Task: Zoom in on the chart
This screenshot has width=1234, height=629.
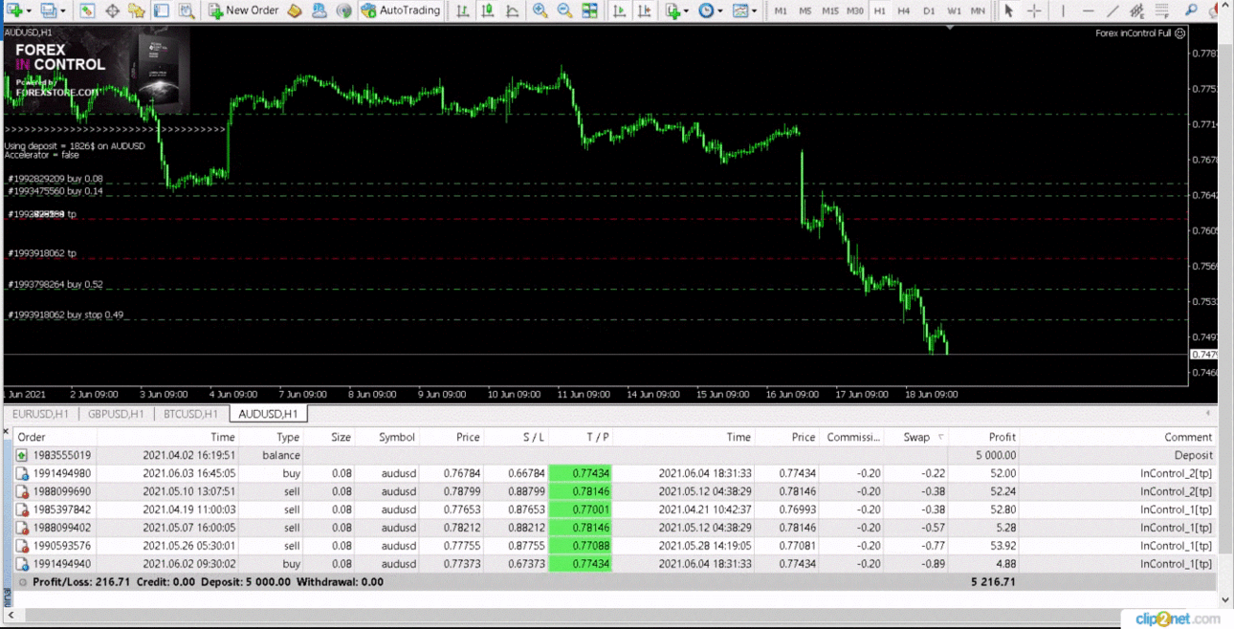Action: pyautogui.click(x=540, y=11)
